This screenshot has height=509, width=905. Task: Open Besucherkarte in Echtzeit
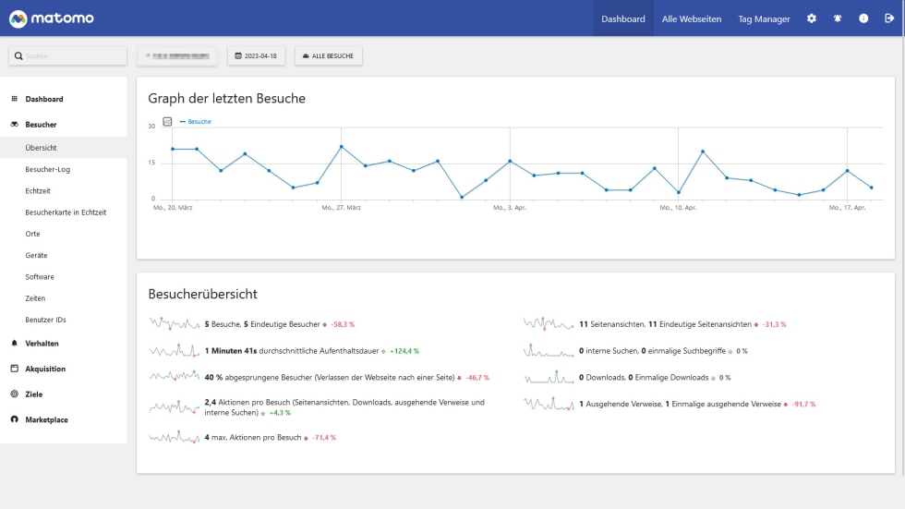[x=66, y=212]
